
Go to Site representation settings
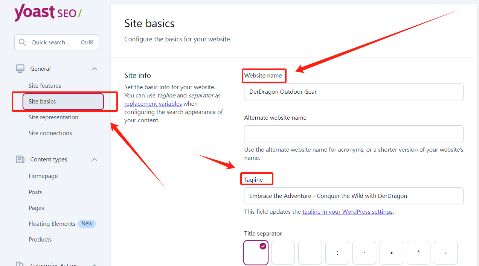[x=53, y=117]
